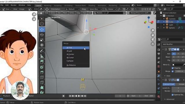
Task: Choose At Last in Merge menu
Action: click(76, 51)
